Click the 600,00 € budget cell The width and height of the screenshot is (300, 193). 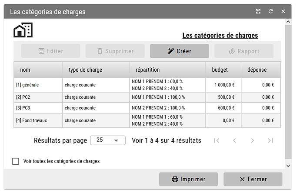[223, 108]
